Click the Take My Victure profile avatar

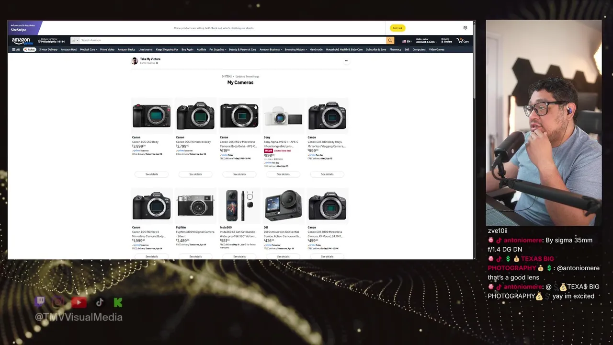coord(135,61)
